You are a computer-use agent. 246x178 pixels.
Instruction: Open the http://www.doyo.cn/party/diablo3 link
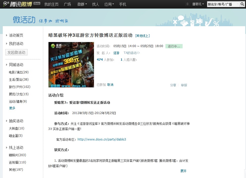pos(102,139)
